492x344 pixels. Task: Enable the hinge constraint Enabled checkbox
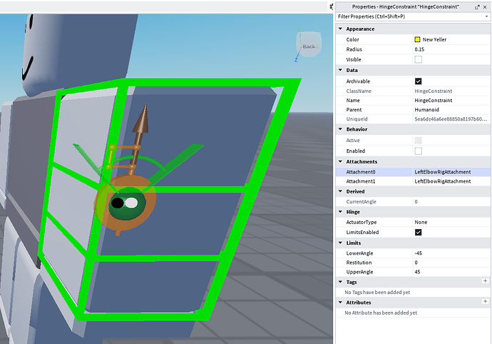point(419,151)
